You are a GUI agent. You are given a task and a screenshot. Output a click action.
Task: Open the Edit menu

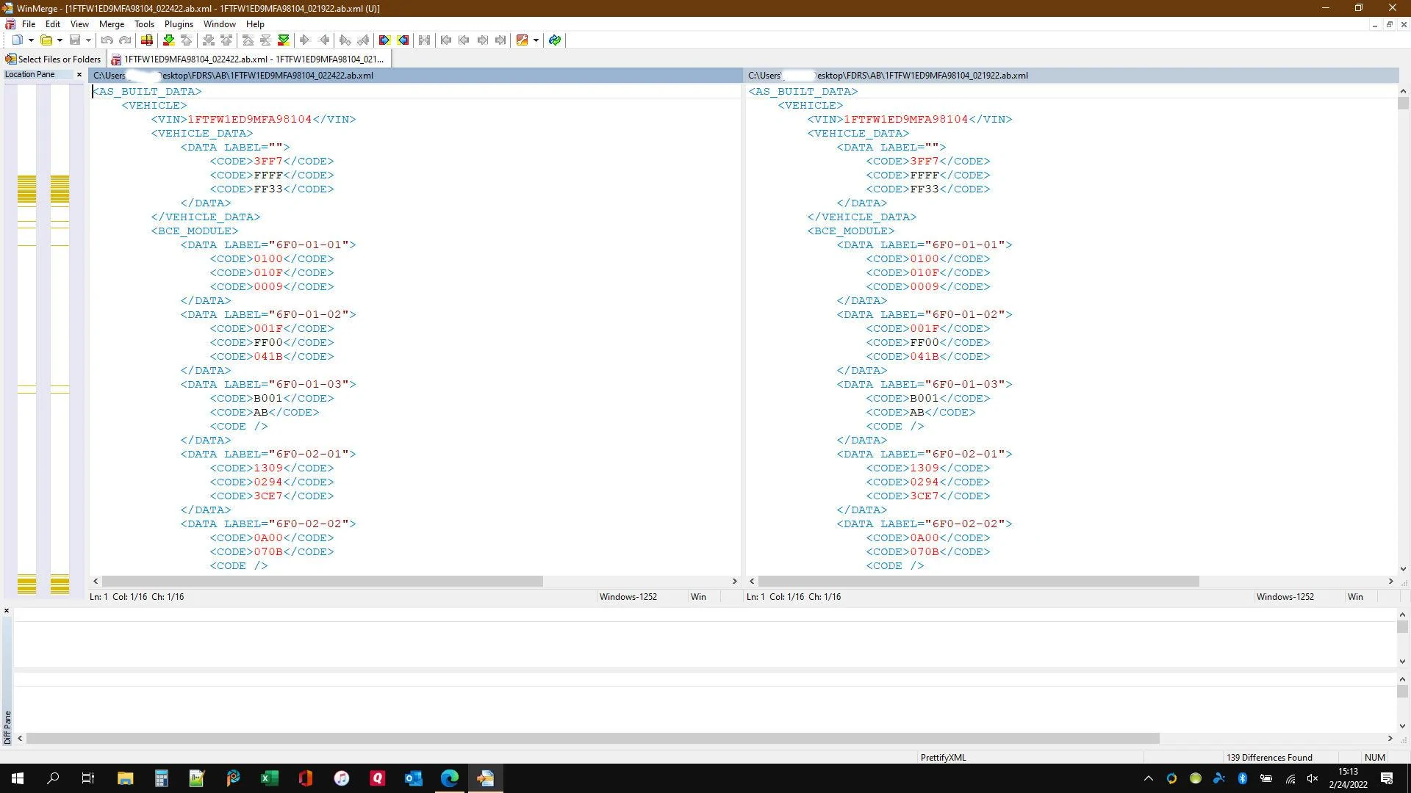click(53, 24)
